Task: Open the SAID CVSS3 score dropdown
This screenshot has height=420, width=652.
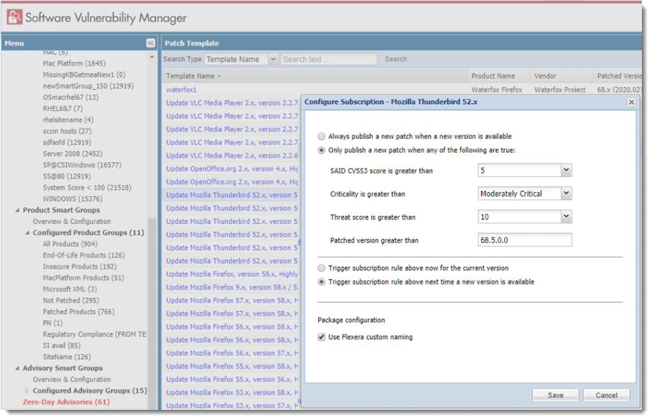Action: click(566, 171)
